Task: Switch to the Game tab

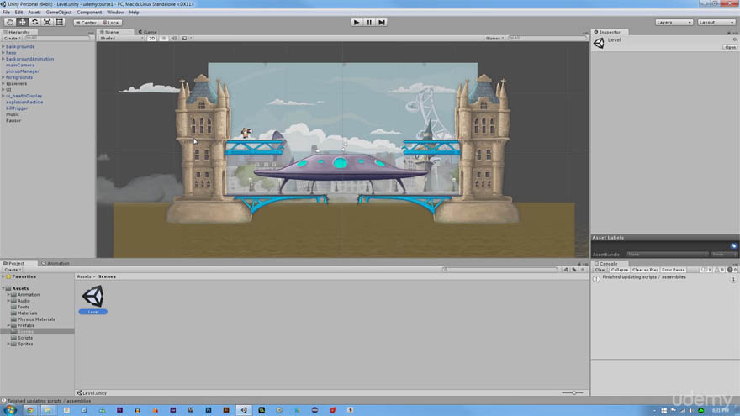Action: pyautogui.click(x=148, y=32)
